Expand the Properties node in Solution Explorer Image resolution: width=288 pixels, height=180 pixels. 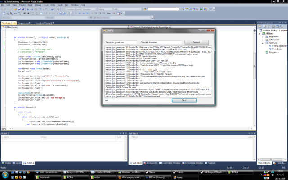click(x=263, y=37)
